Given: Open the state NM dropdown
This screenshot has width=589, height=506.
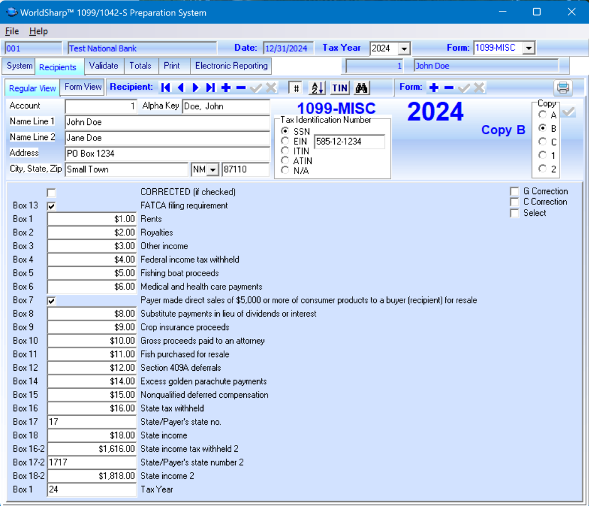Looking at the screenshot, I should coord(213,170).
